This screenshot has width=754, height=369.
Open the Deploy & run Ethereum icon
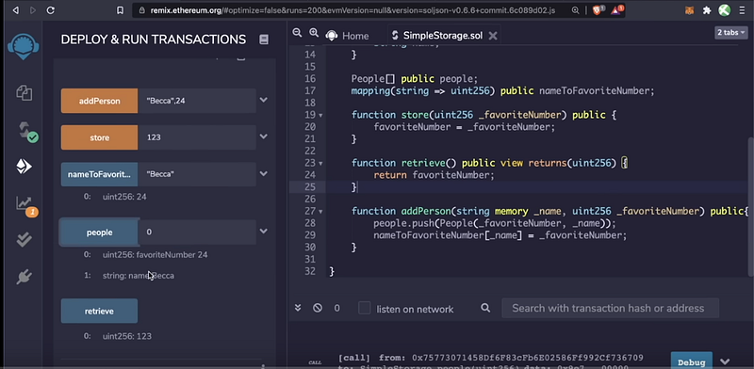pos(25,167)
